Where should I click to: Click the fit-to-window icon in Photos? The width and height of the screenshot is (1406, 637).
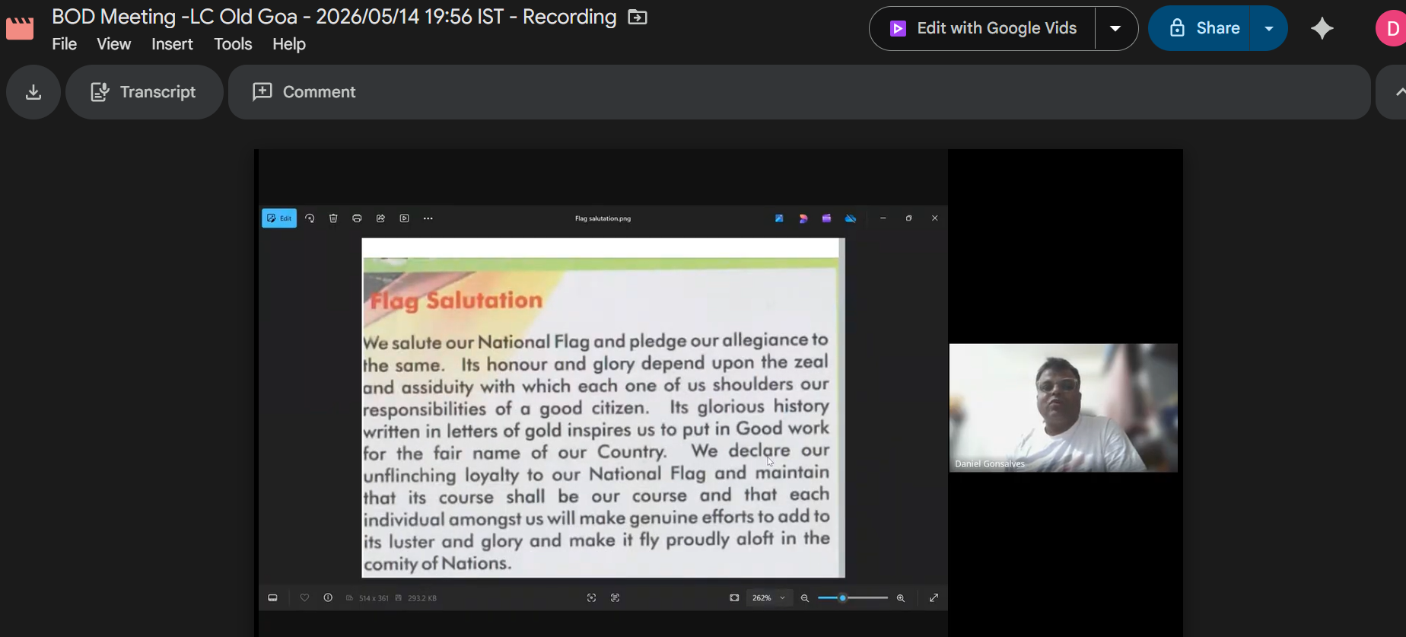point(734,598)
